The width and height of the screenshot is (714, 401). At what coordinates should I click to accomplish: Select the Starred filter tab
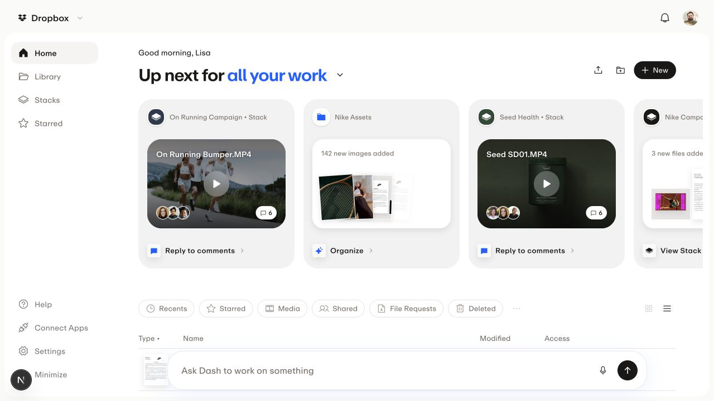[x=226, y=309]
